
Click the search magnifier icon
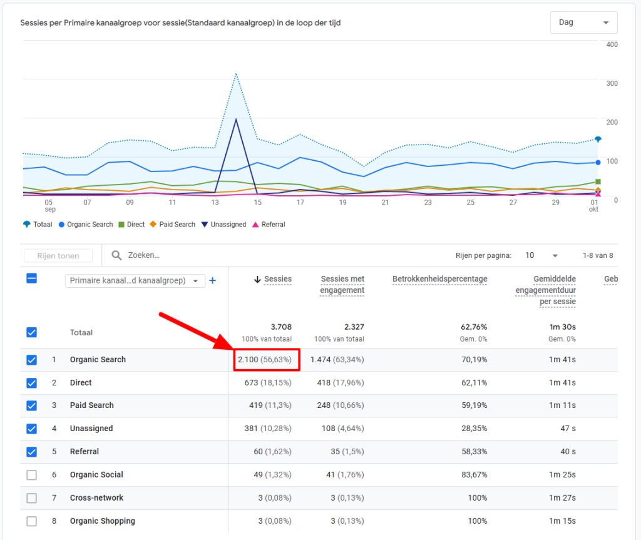(116, 255)
